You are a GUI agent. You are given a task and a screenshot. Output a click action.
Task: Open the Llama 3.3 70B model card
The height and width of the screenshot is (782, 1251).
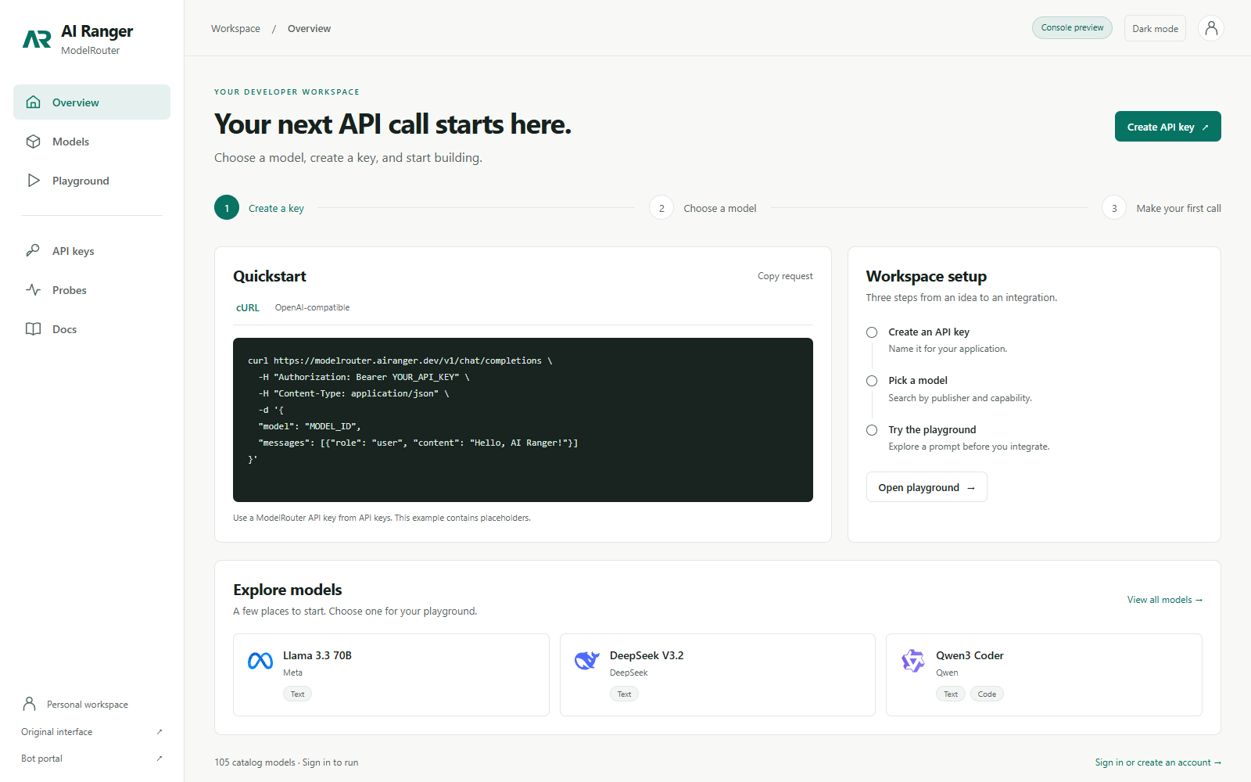pyautogui.click(x=391, y=675)
